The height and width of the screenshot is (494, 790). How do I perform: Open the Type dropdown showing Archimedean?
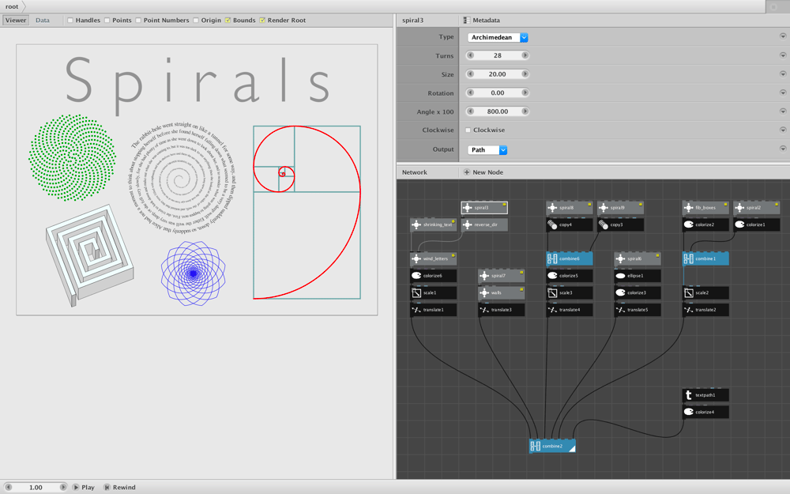497,37
